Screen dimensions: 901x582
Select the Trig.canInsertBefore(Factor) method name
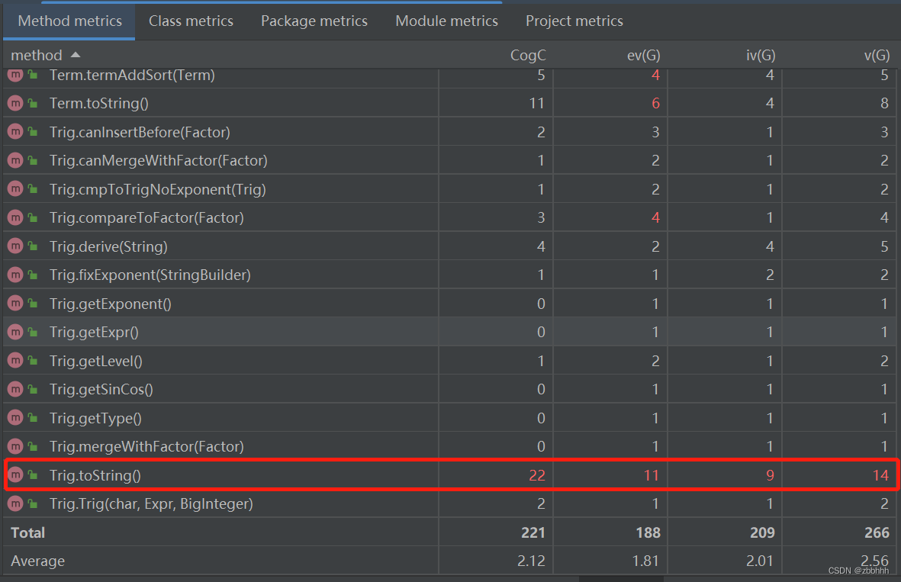pyautogui.click(x=140, y=132)
